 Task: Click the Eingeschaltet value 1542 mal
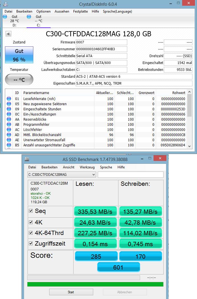178,63
